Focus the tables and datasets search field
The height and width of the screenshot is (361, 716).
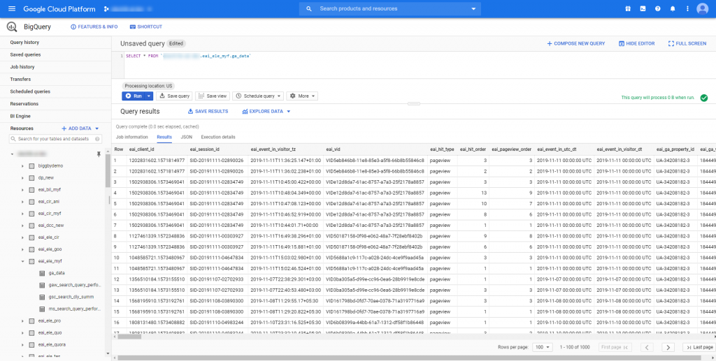(56, 139)
